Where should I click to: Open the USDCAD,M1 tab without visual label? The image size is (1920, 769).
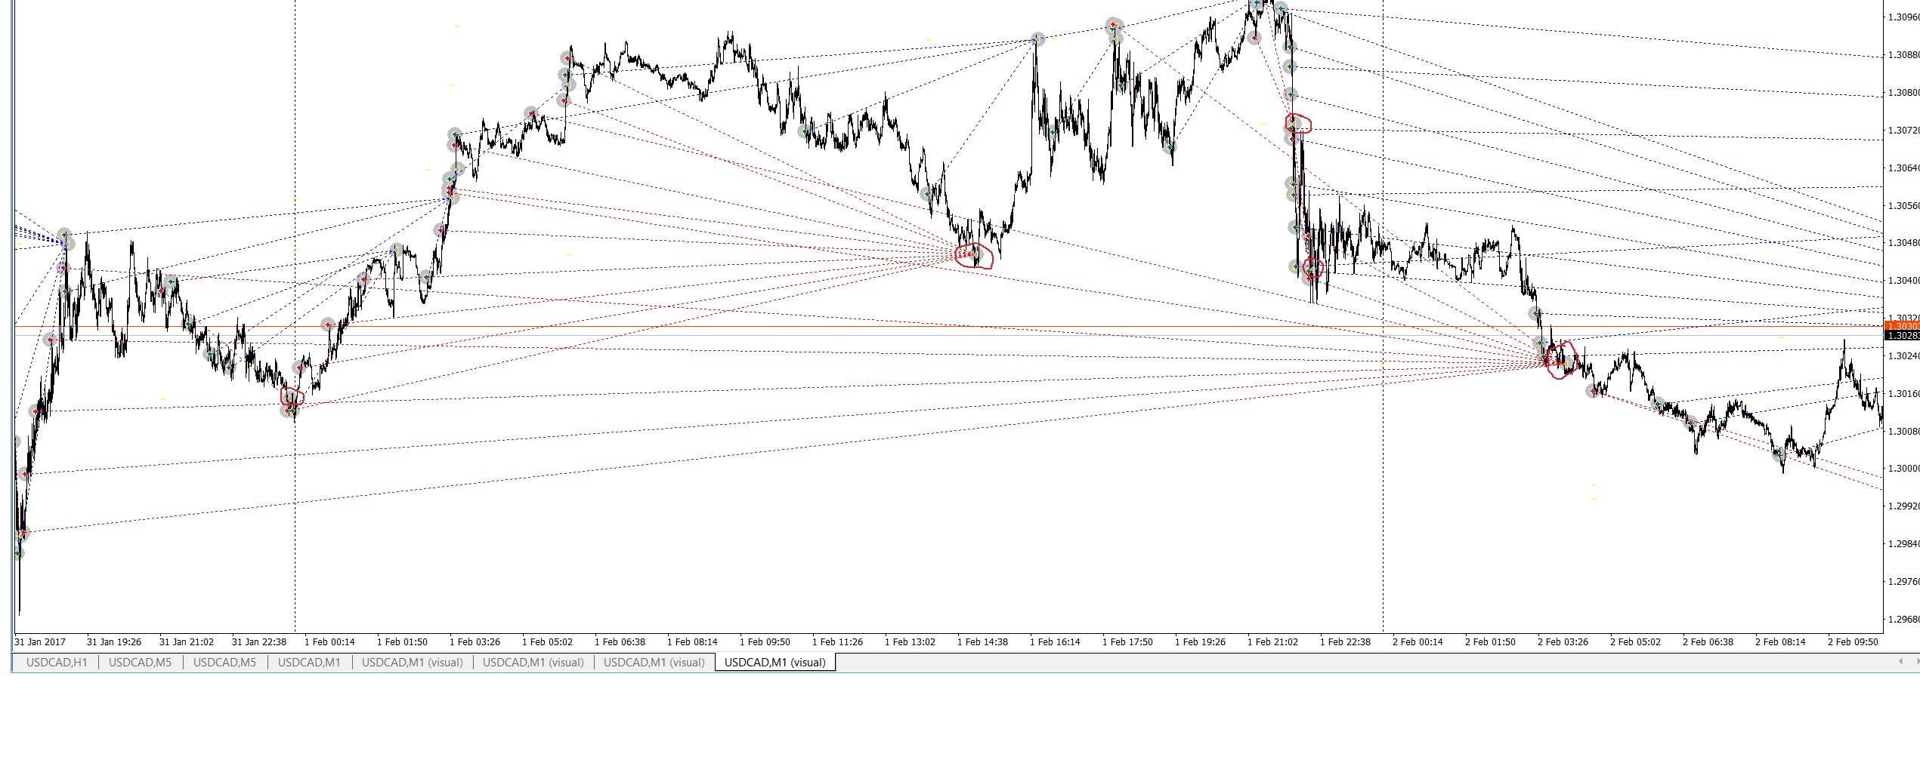click(x=309, y=663)
